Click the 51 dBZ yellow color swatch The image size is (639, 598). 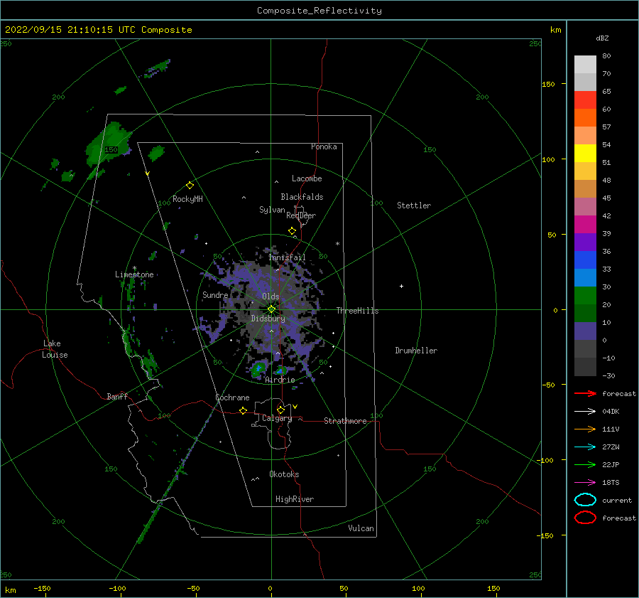(x=585, y=153)
